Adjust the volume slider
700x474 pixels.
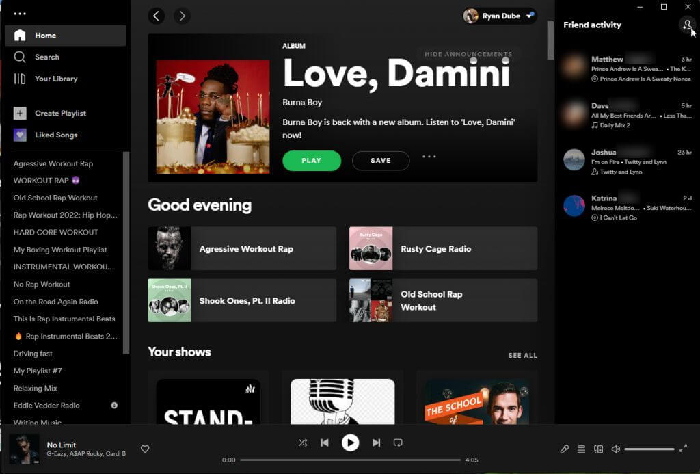point(649,449)
